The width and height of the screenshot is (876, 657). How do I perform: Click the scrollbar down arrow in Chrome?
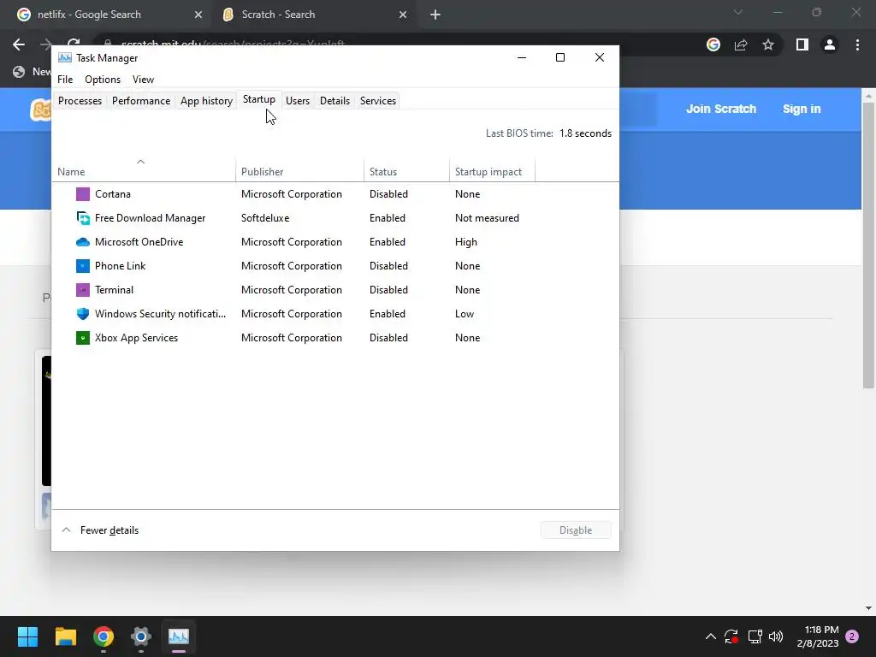pos(868,608)
